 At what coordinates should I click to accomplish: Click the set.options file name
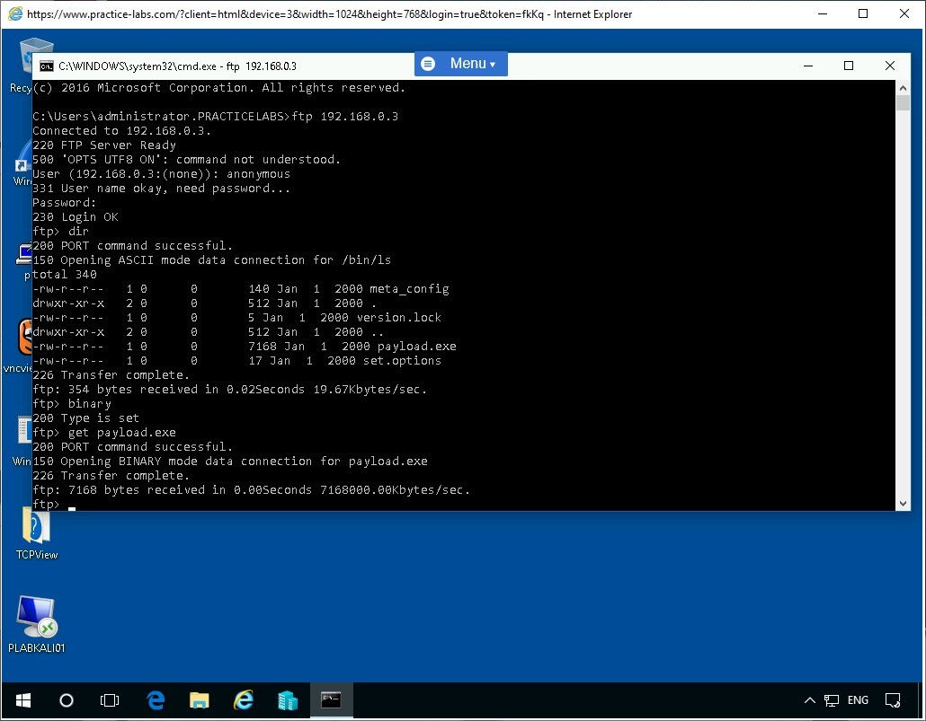402,361
